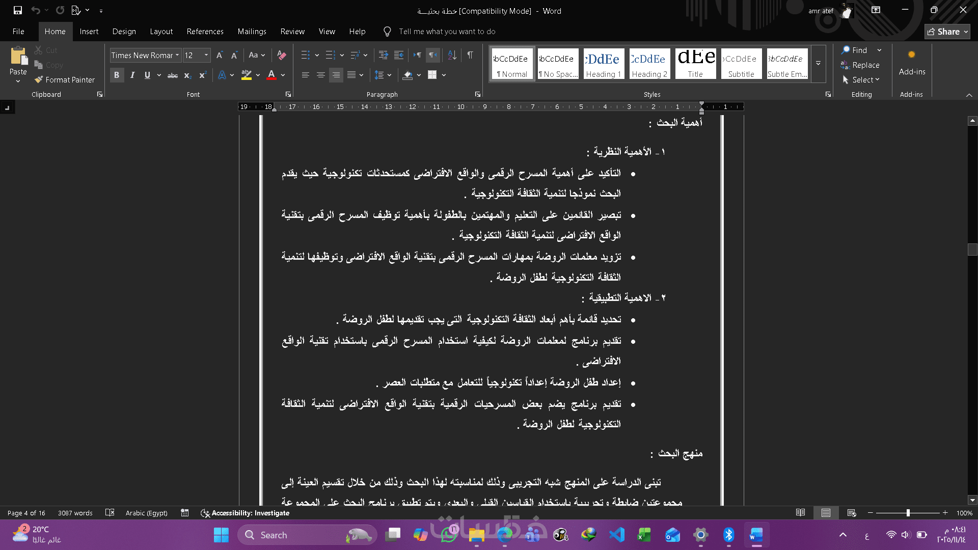Switch to Read Mode view in status bar
This screenshot has width=978, height=550.
click(800, 513)
